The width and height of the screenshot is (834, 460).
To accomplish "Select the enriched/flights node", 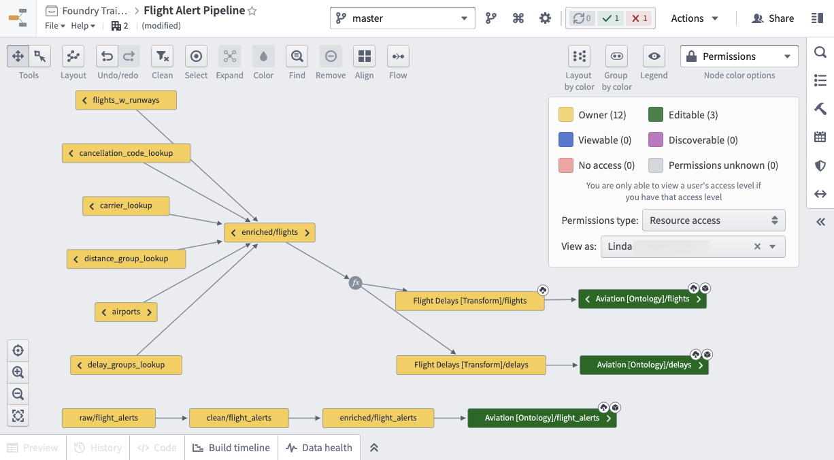I will pyautogui.click(x=270, y=232).
